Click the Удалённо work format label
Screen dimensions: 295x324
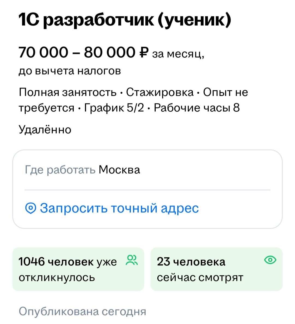45,129
